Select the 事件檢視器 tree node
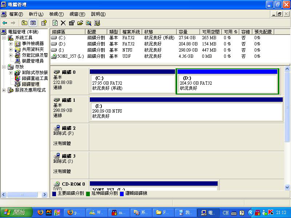Viewport: 291px width, 218px height. point(33,44)
